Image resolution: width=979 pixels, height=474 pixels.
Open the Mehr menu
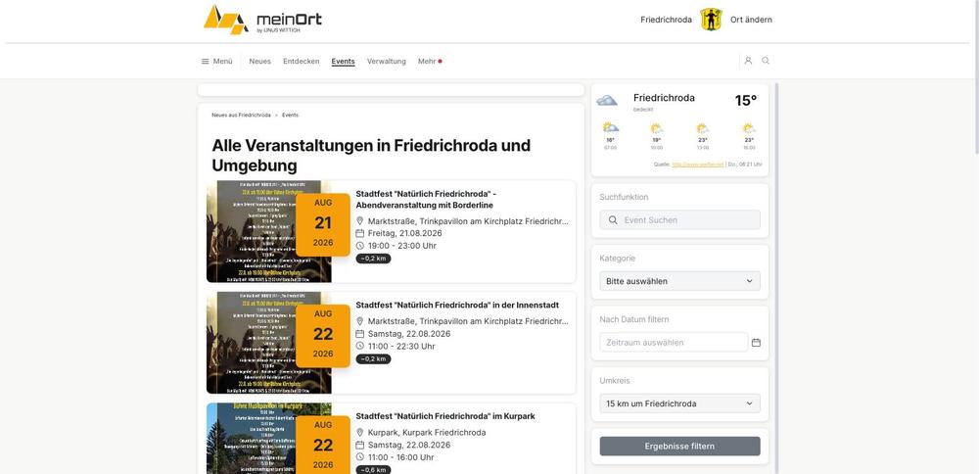430,61
